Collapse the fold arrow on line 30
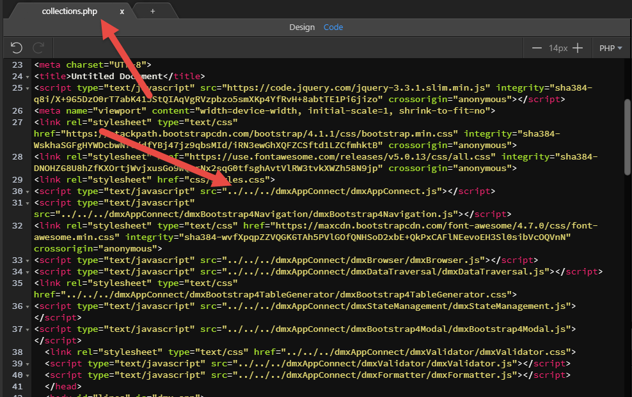 (28, 192)
